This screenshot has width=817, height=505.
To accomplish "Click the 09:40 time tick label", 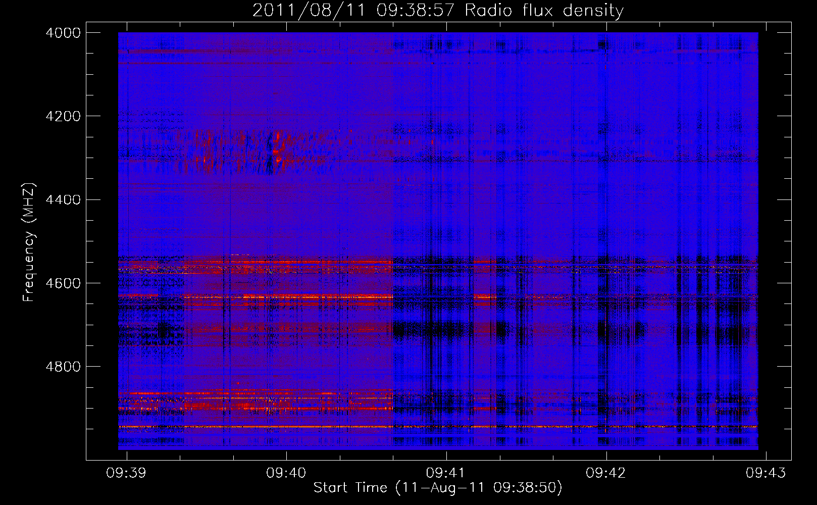I will point(286,473).
